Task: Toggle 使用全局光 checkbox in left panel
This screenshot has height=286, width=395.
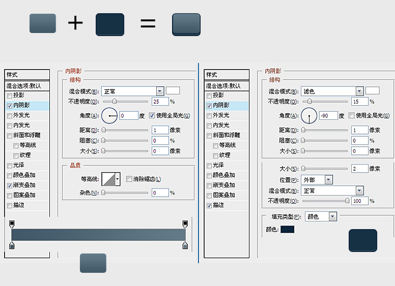Action: 152,115
